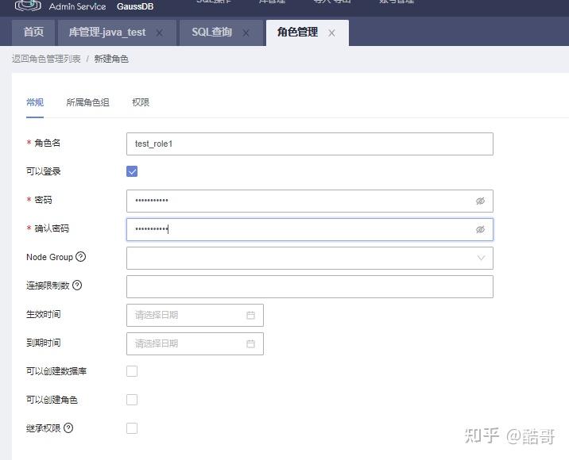Close the 库管理-java_test tab

pos(159,33)
